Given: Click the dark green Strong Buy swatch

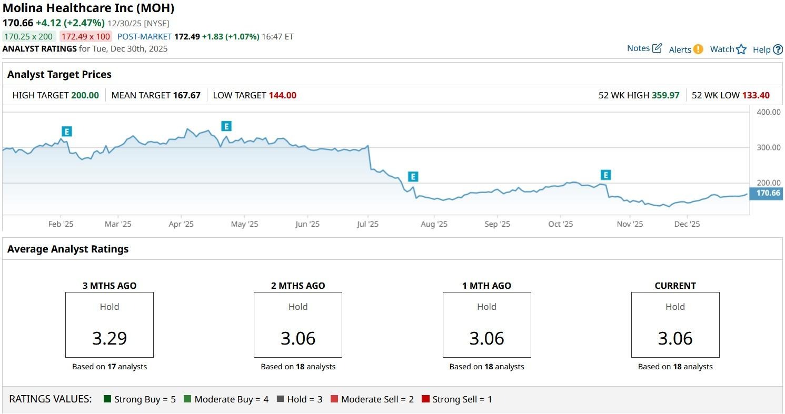Looking at the screenshot, I should (108, 399).
